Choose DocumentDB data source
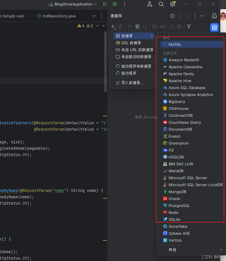226x261 pixels. (192, 129)
